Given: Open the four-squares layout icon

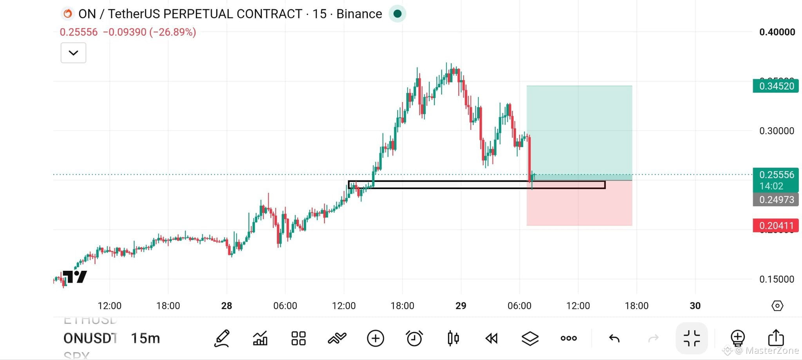Looking at the screenshot, I should (x=298, y=338).
